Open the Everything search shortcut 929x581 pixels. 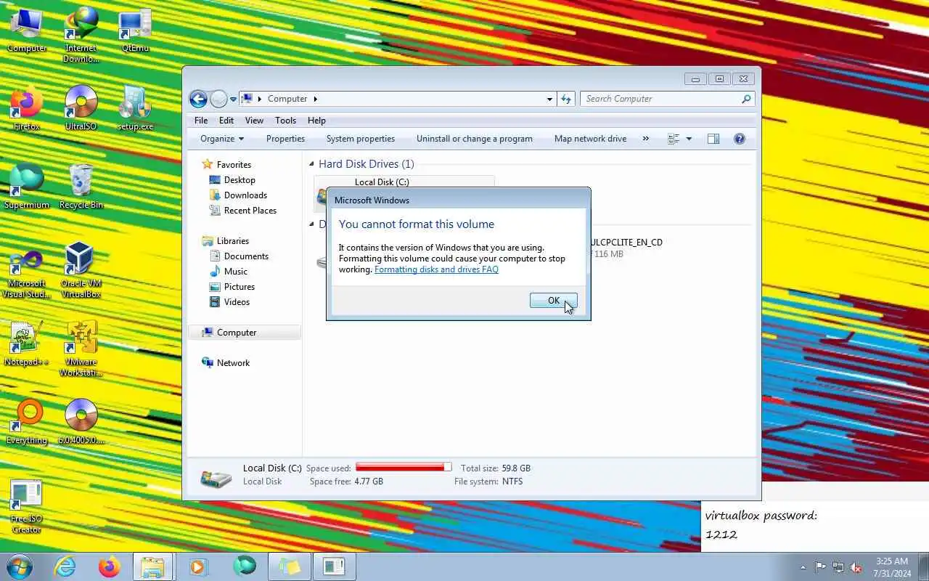(x=27, y=423)
